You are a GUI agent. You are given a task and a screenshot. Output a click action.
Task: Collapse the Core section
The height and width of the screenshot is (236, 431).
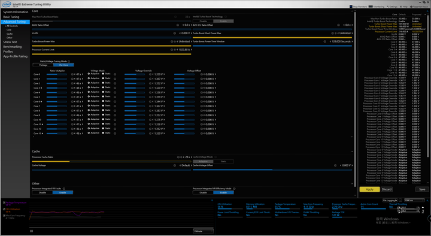352,11
